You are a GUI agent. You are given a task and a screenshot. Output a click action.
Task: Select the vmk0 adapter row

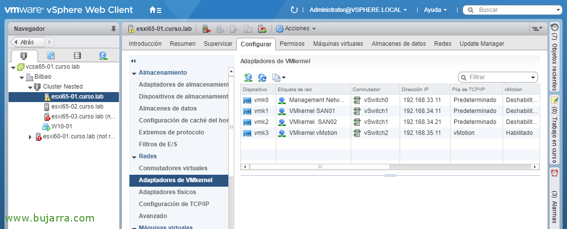[x=390, y=100]
